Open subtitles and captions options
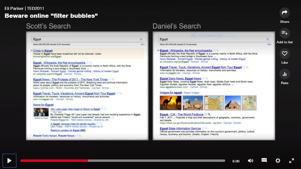This screenshot has height=169, width=301. pos(264,160)
